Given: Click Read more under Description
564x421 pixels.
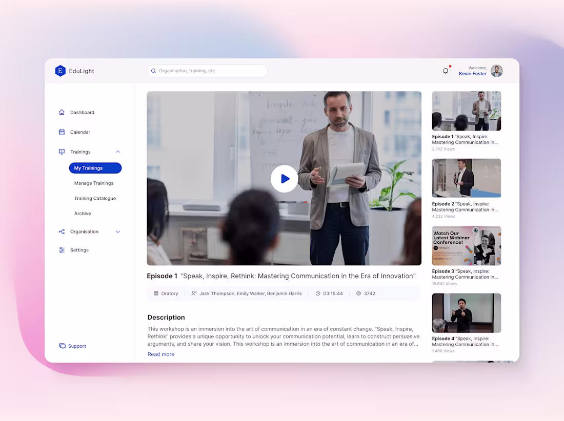Looking at the screenshot, I should (x=161, y=354).
